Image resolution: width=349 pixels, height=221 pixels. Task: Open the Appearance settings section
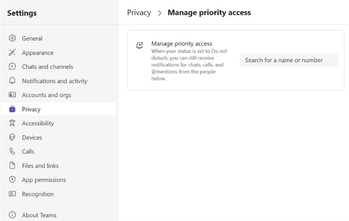[x=38, y=53]
